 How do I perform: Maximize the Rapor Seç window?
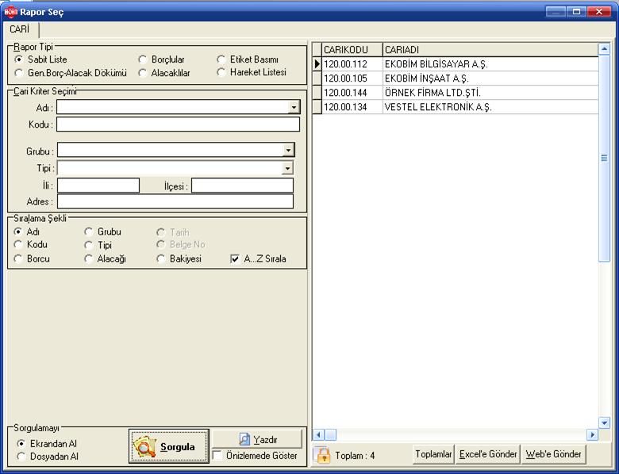[x=576, y=11]
